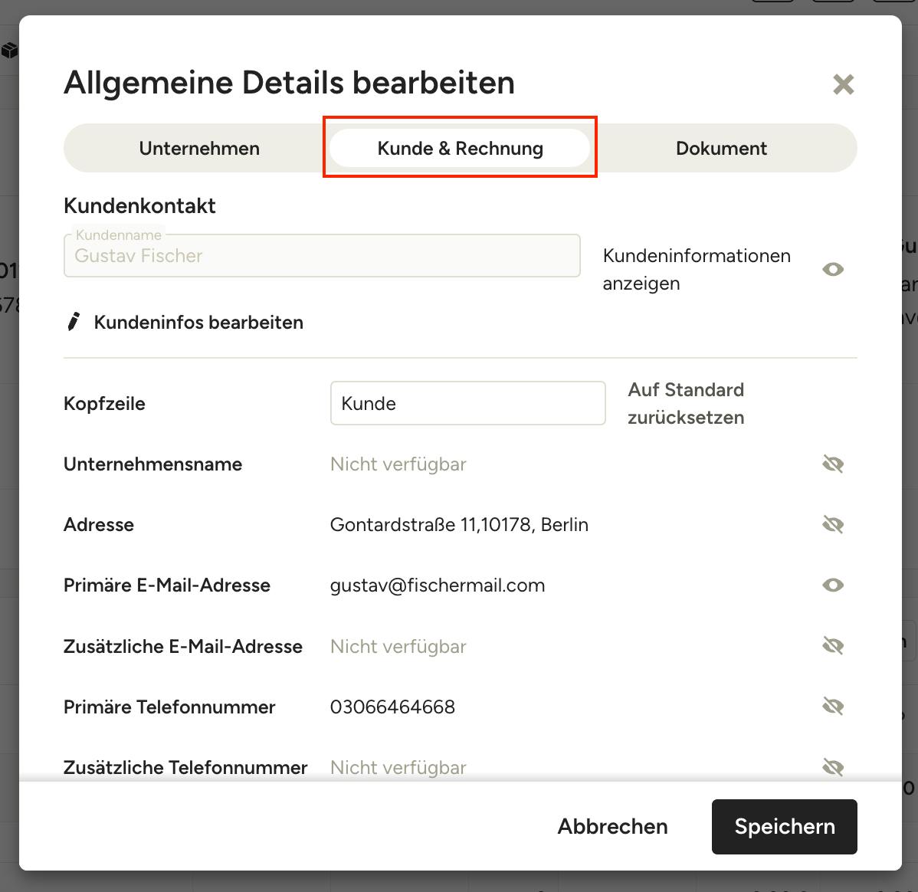
Task: Open the Kundeninfos bearbeiten link
Action: click(x=198, y=322)
